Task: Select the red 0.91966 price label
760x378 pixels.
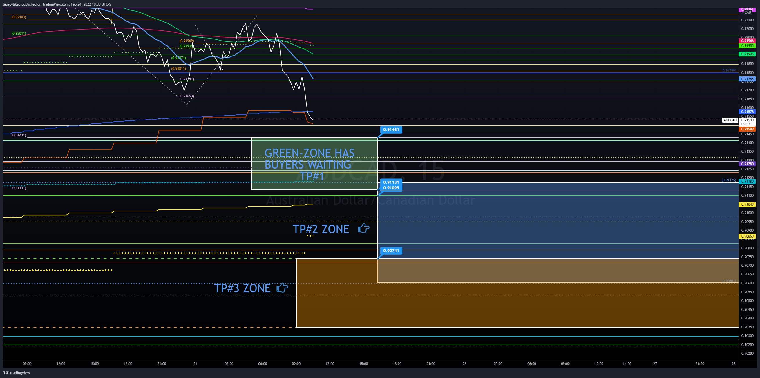Action: coord(747,41)
